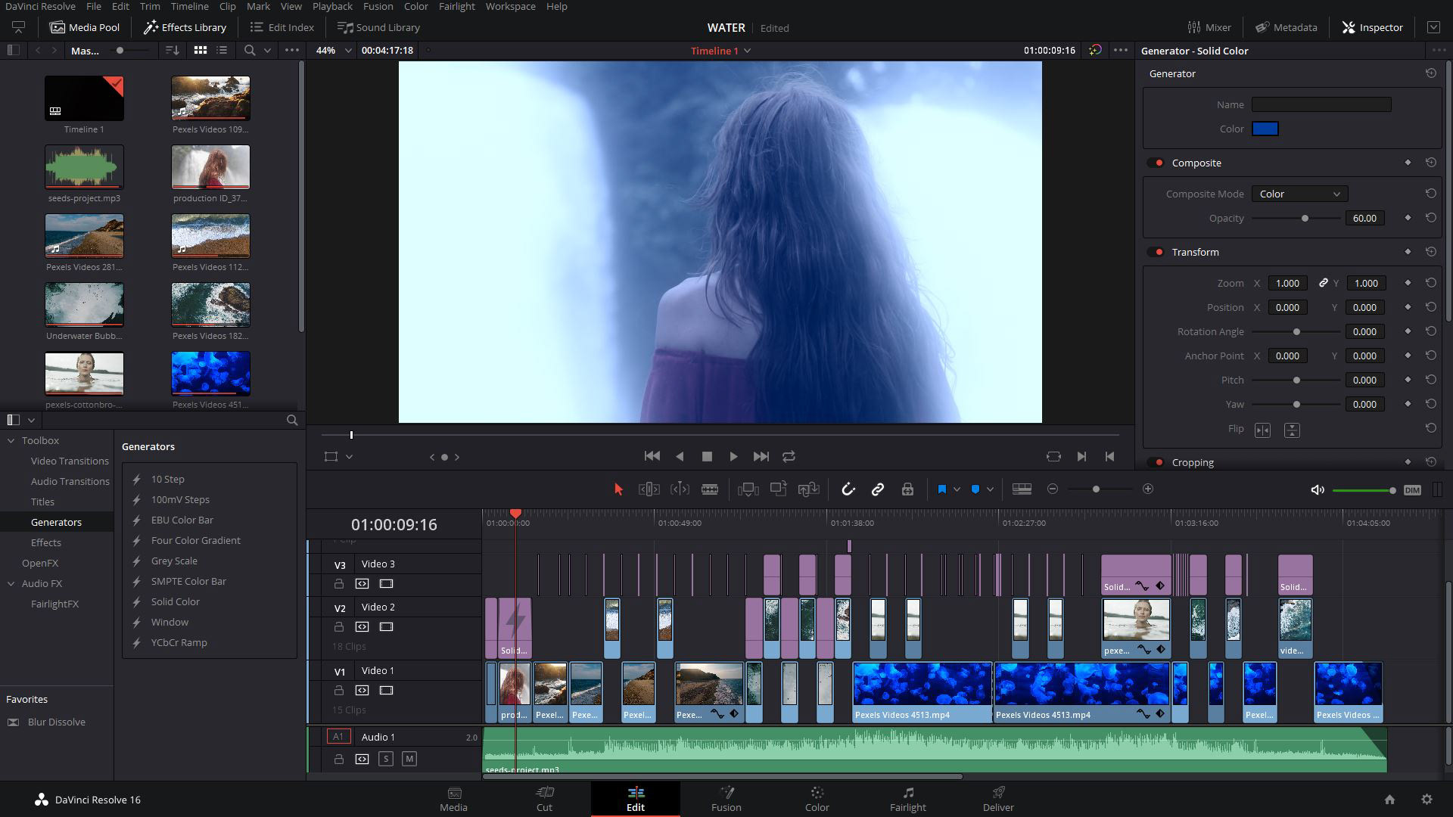Select the Blade edit mode tool
The height and width of the screenshot is (817, 1453).
[x=709, y=489]
